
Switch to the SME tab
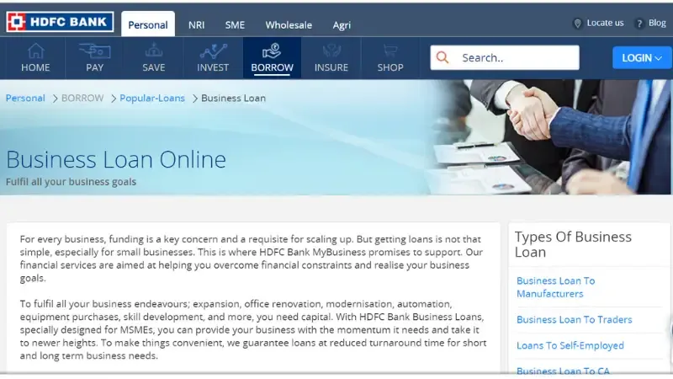point(235,25)
